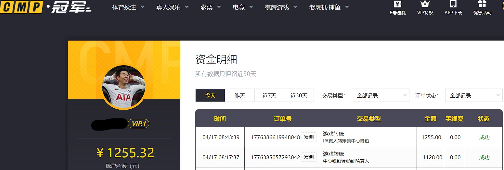Click the 交易类型 column header
The height and width of the screenshot is (170, 504).
[x=369, y=119]
